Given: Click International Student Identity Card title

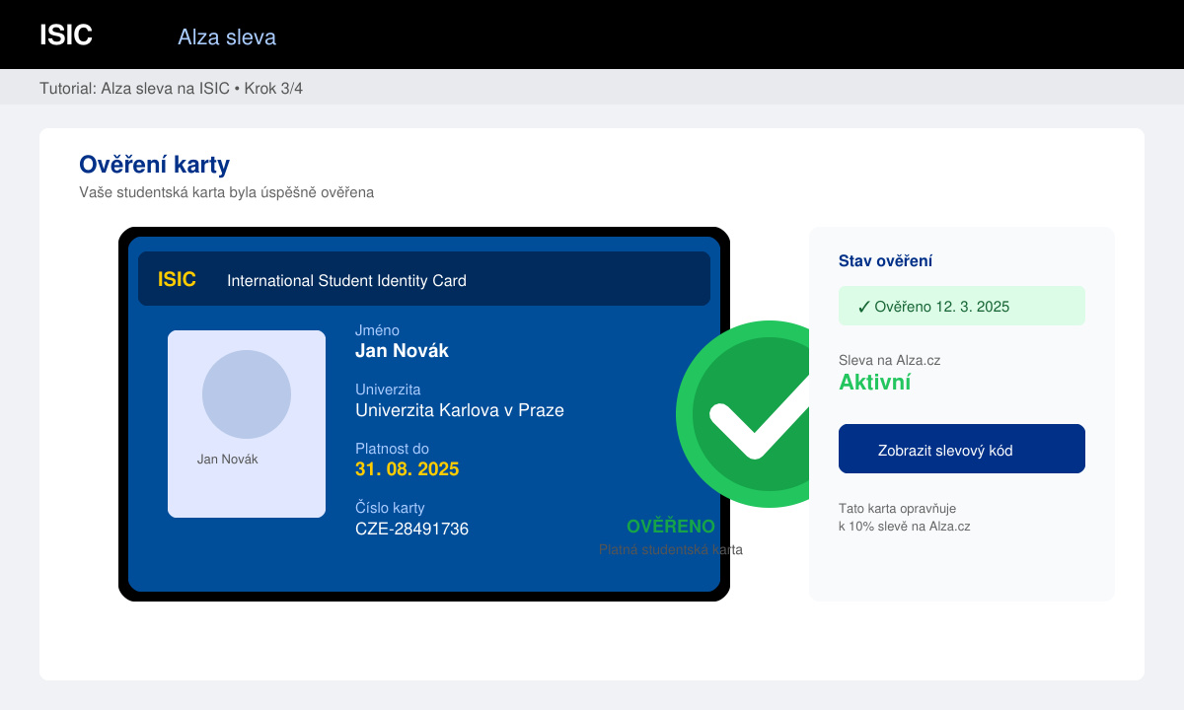Looking at the screenshot, I should tap(346, 281).
